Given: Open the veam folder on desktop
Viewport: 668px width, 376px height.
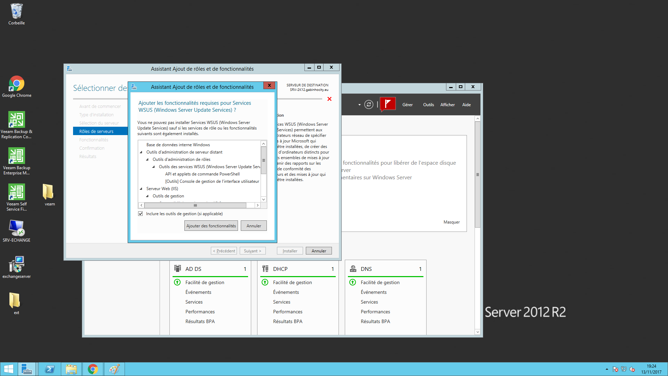Looking at the screenshot, I should (49, 195).
